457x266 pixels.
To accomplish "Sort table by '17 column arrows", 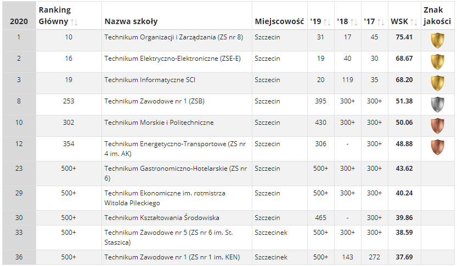I will point(381,22).
